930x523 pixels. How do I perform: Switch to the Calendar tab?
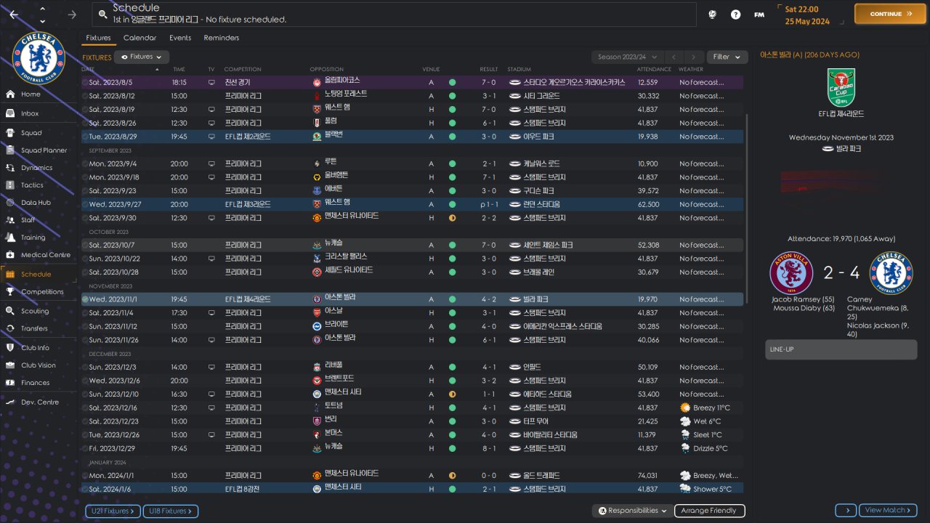click(x=139, y=38)
